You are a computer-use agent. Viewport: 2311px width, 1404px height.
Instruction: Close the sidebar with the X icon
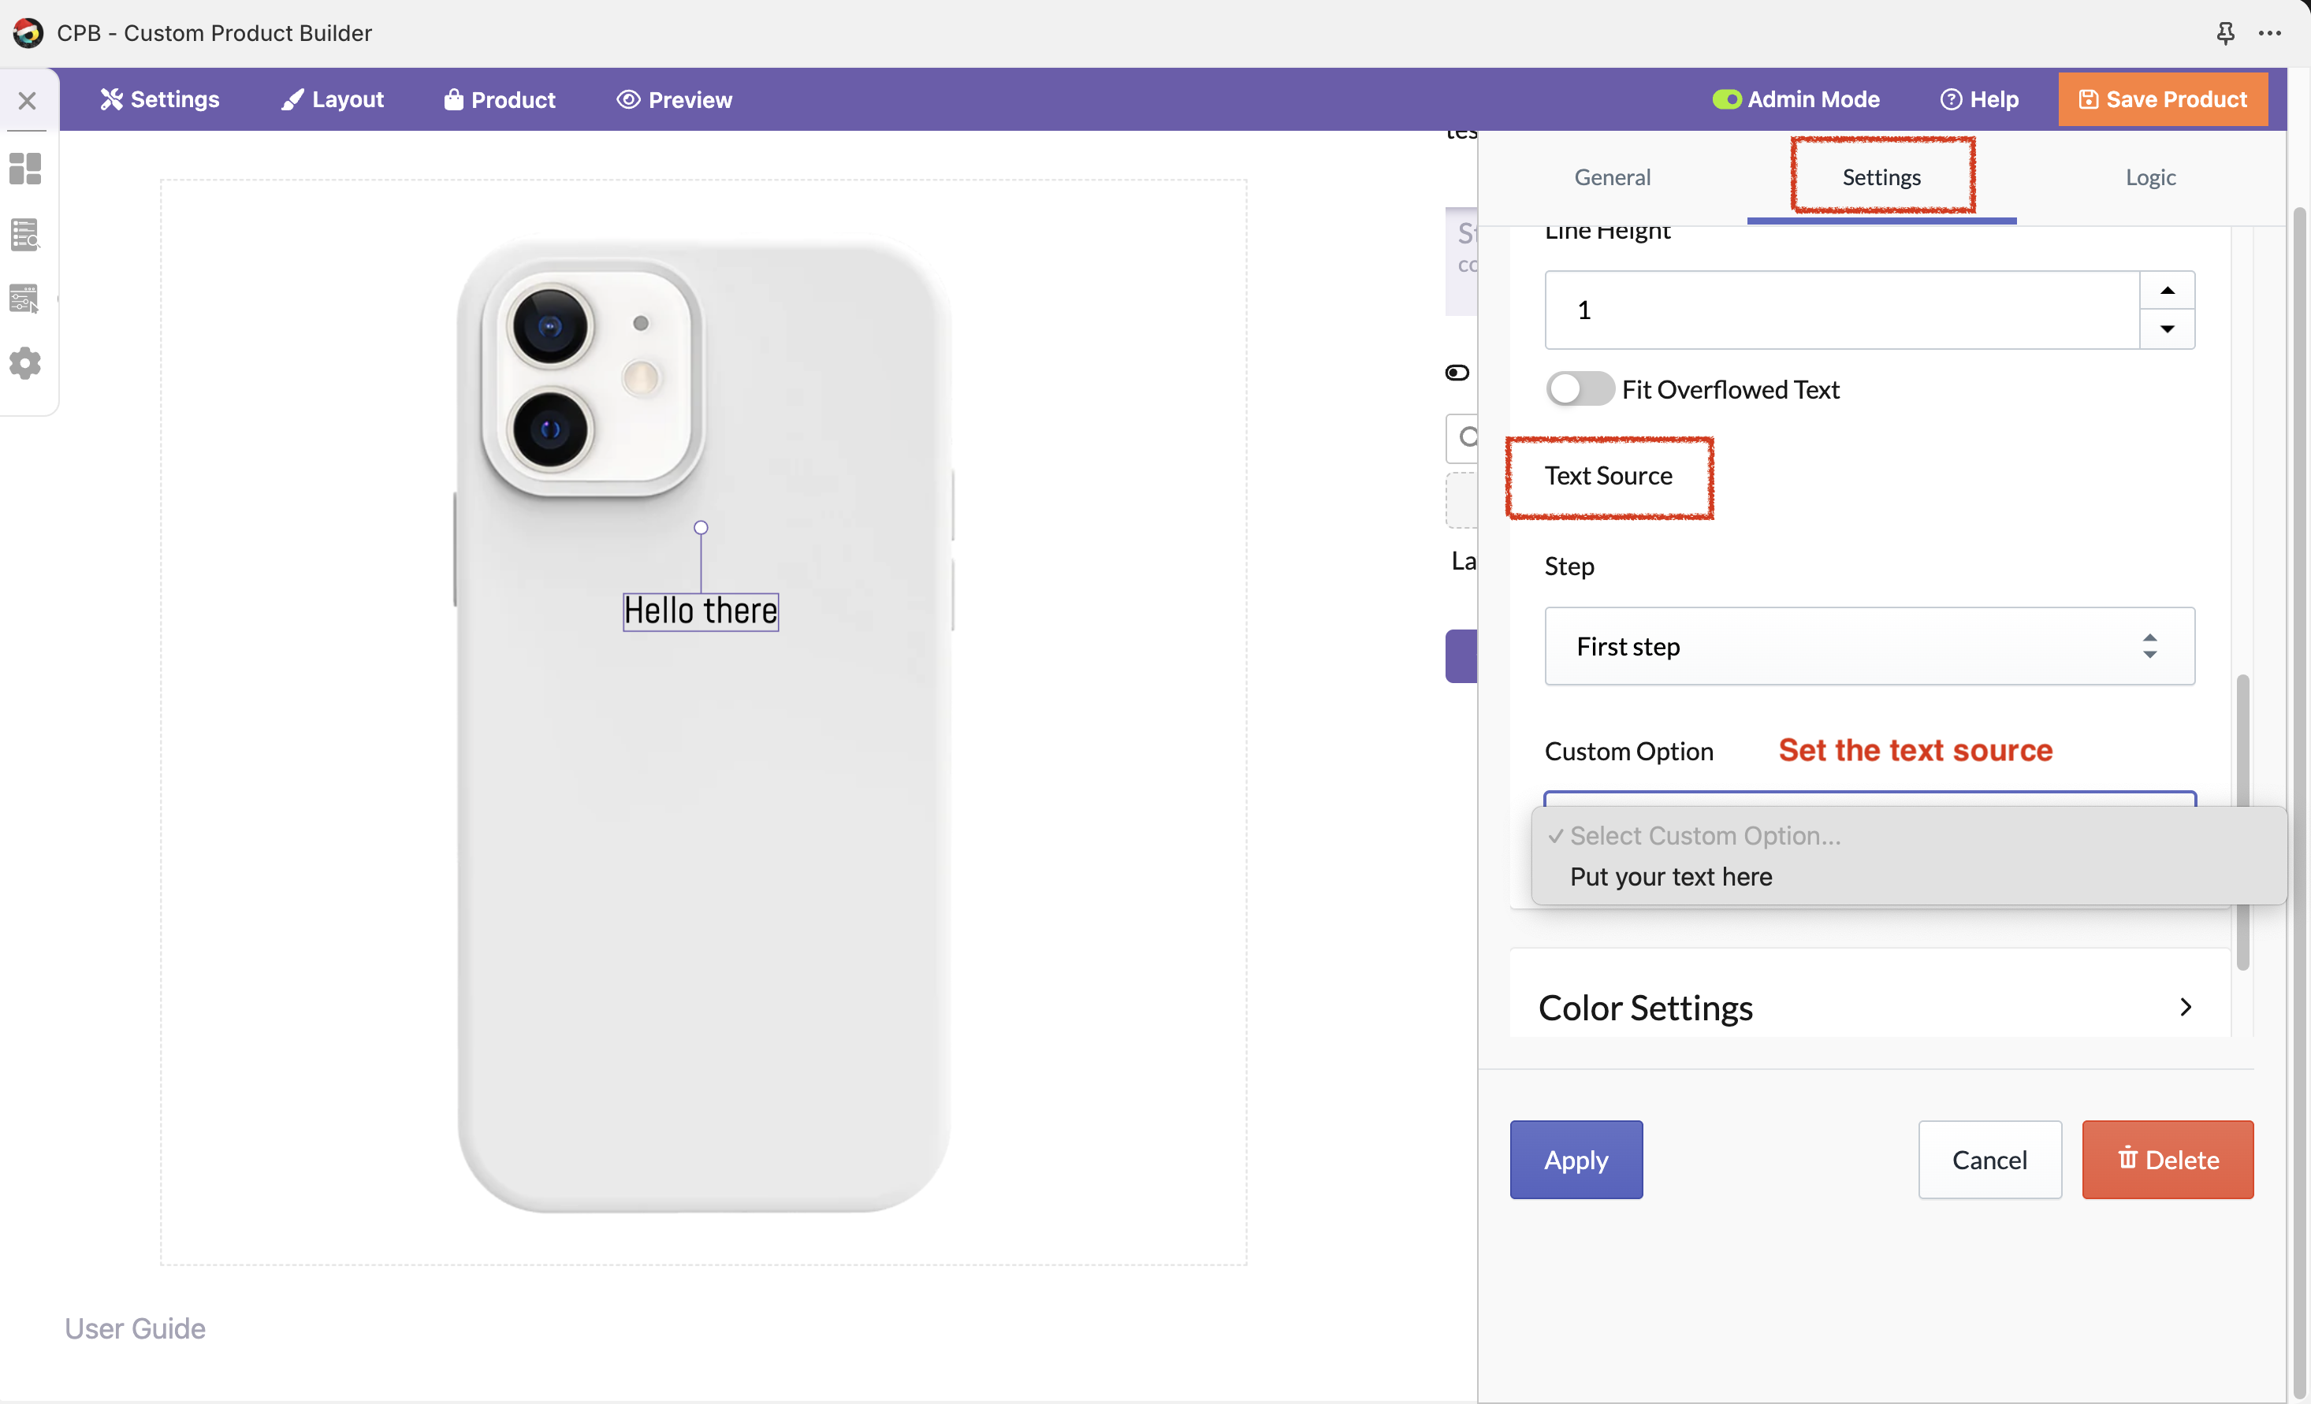click(x=28, y=100)
